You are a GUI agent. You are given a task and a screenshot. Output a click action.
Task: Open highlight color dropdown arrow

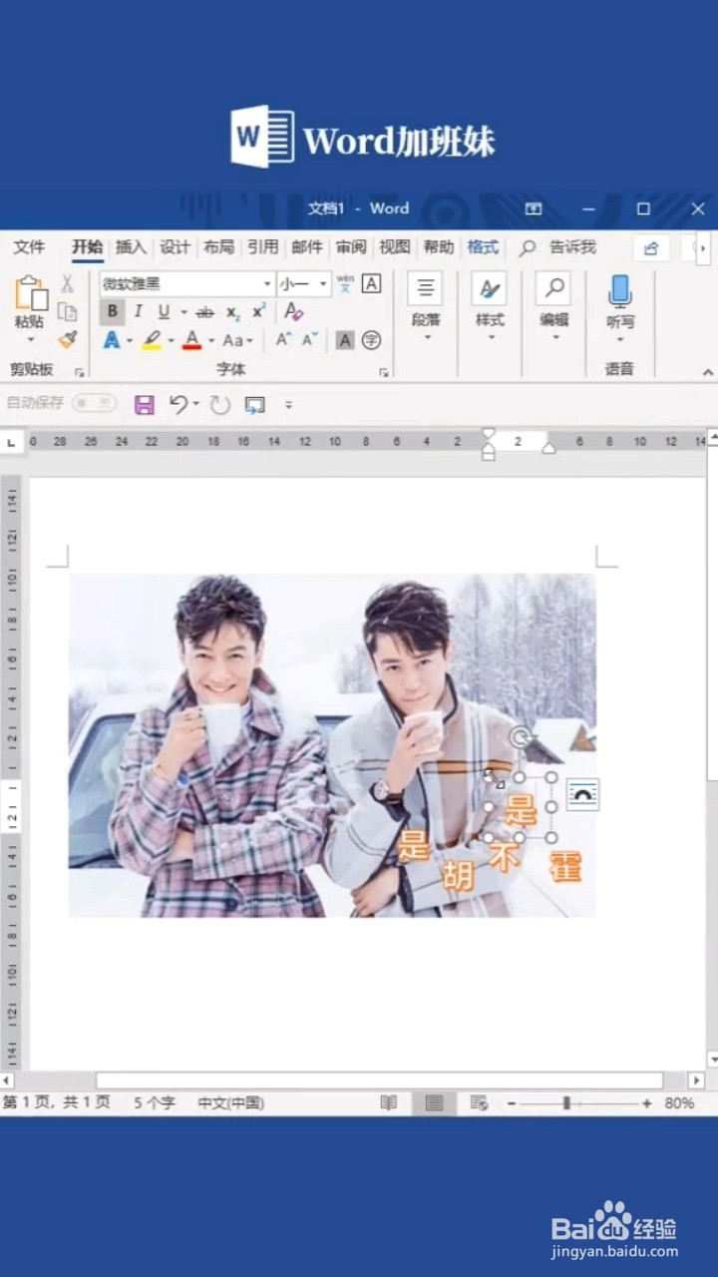point(171,341)
